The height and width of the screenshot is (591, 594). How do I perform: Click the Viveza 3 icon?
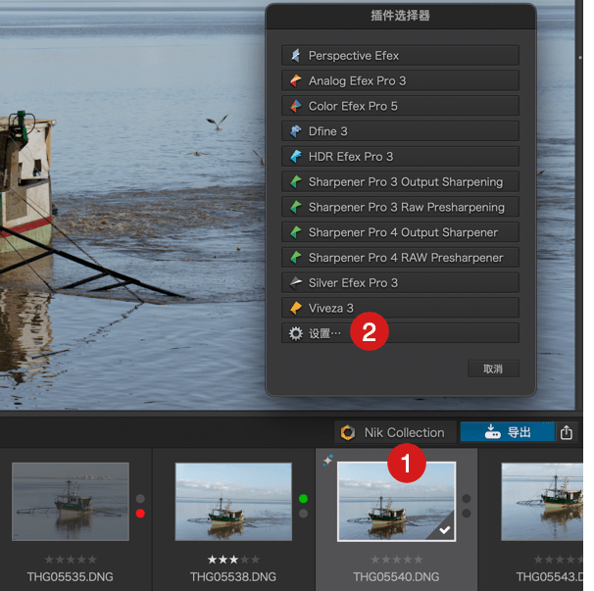point(295,308)
